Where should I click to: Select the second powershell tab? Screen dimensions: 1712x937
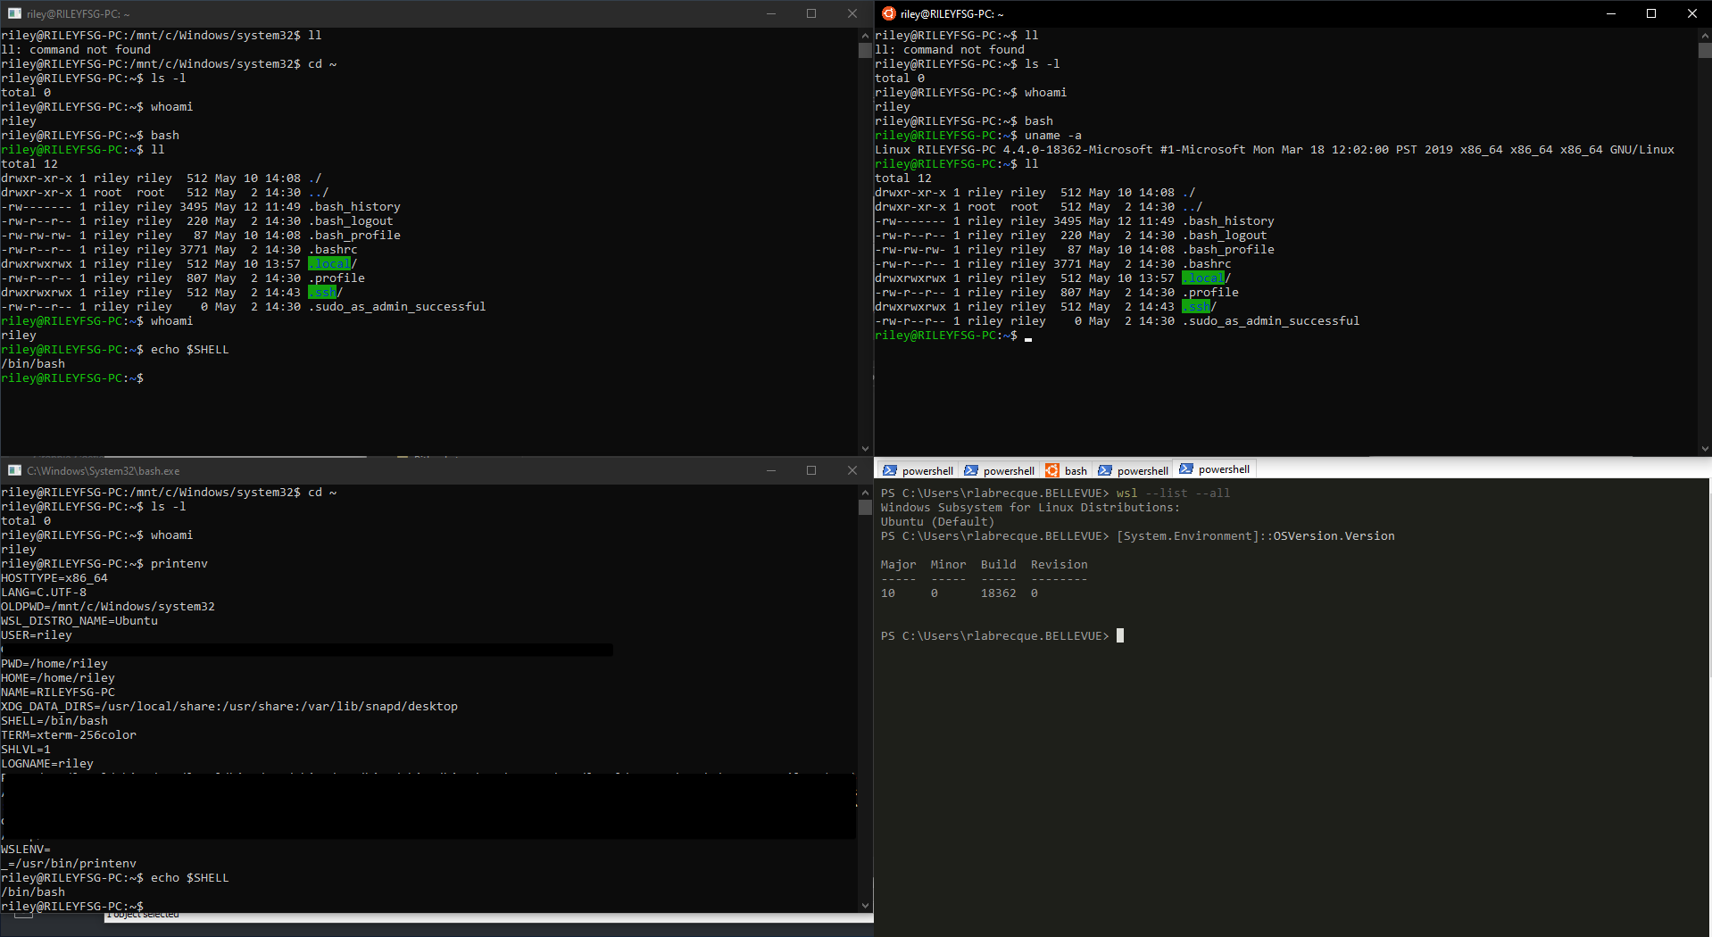(1000, 470)
